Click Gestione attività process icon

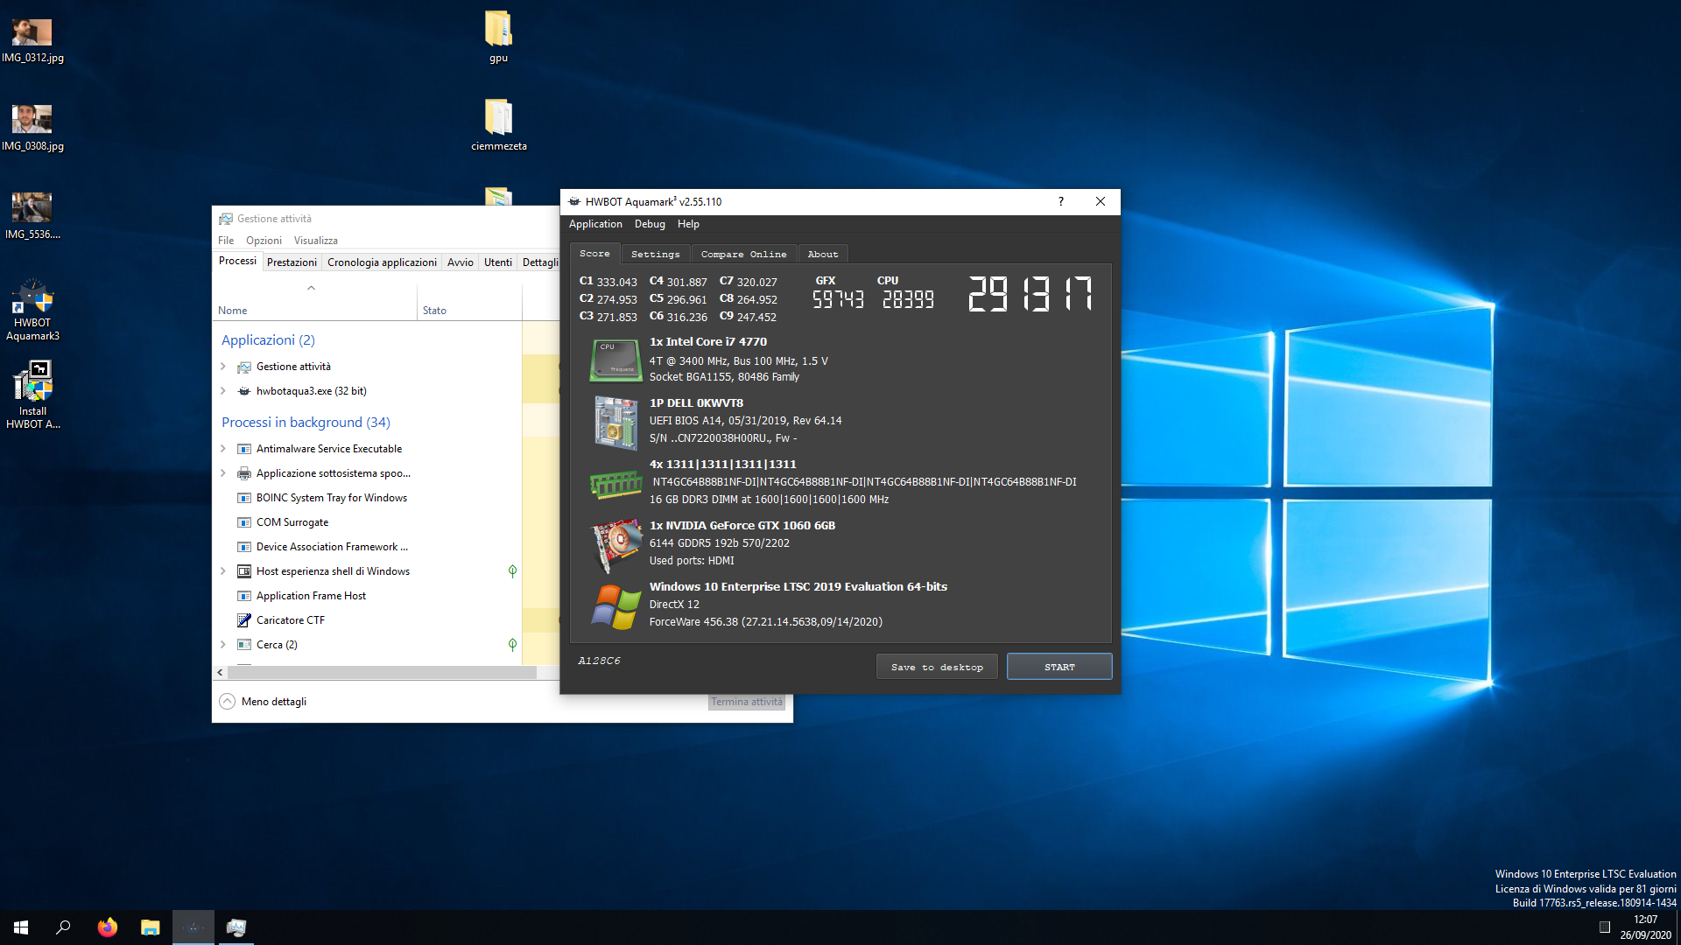coord(244,367)
